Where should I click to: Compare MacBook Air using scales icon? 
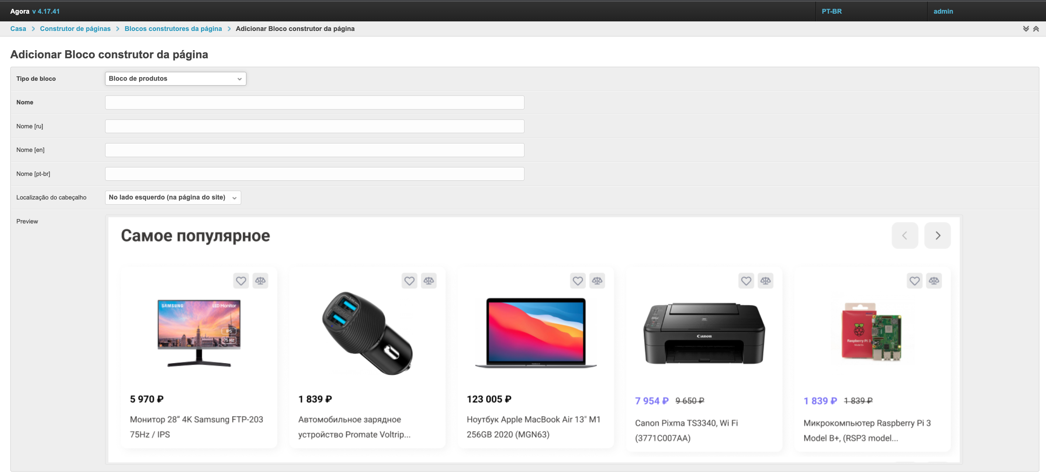597,281
